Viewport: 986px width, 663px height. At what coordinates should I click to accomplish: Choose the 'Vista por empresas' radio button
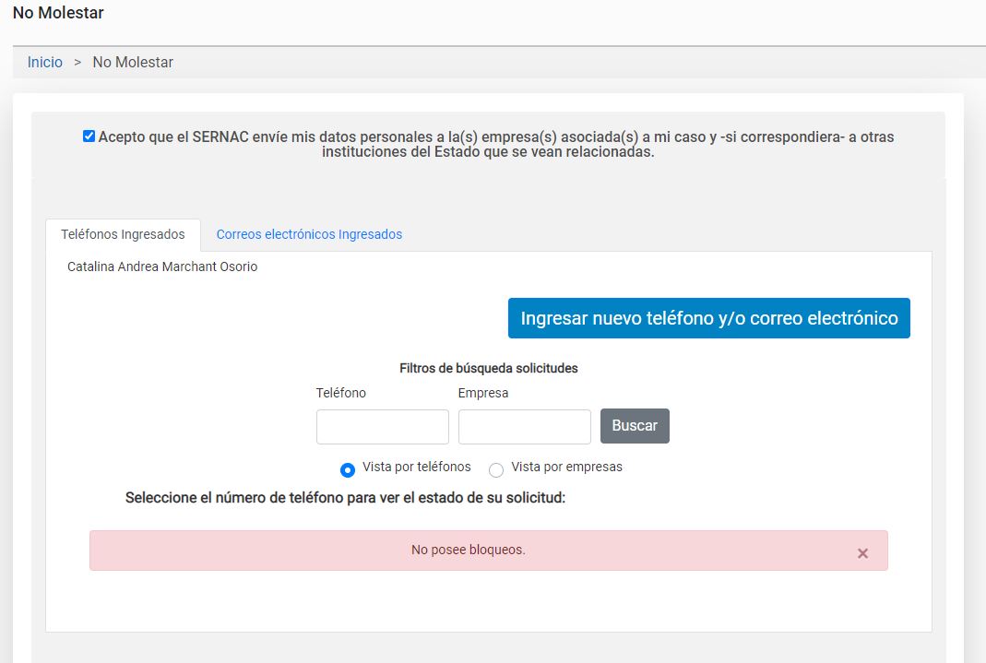click(x=496, y=470)
